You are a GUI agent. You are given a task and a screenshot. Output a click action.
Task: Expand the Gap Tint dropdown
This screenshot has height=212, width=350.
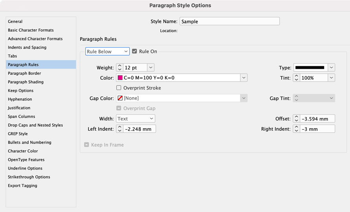332,98
